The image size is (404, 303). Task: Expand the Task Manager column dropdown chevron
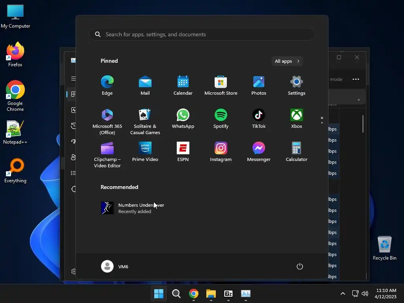359,100
